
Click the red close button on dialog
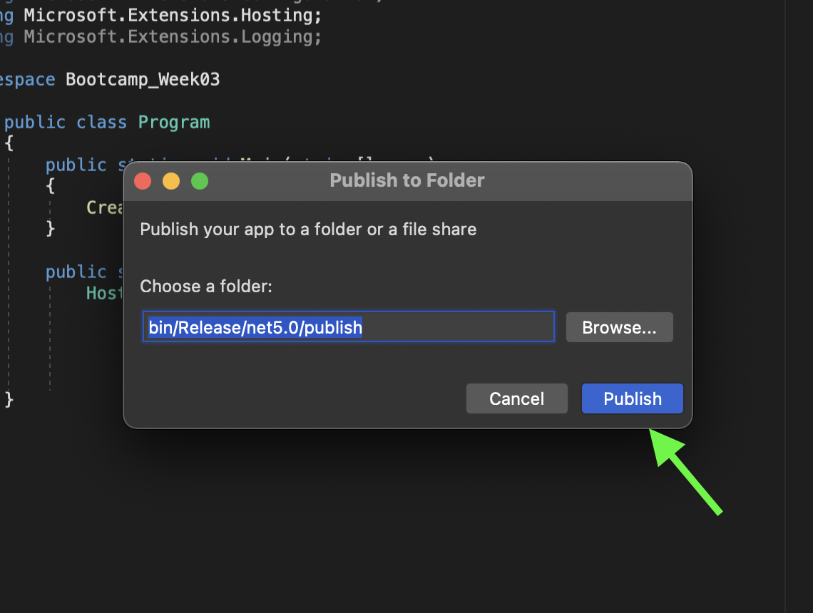click(143, 181)
